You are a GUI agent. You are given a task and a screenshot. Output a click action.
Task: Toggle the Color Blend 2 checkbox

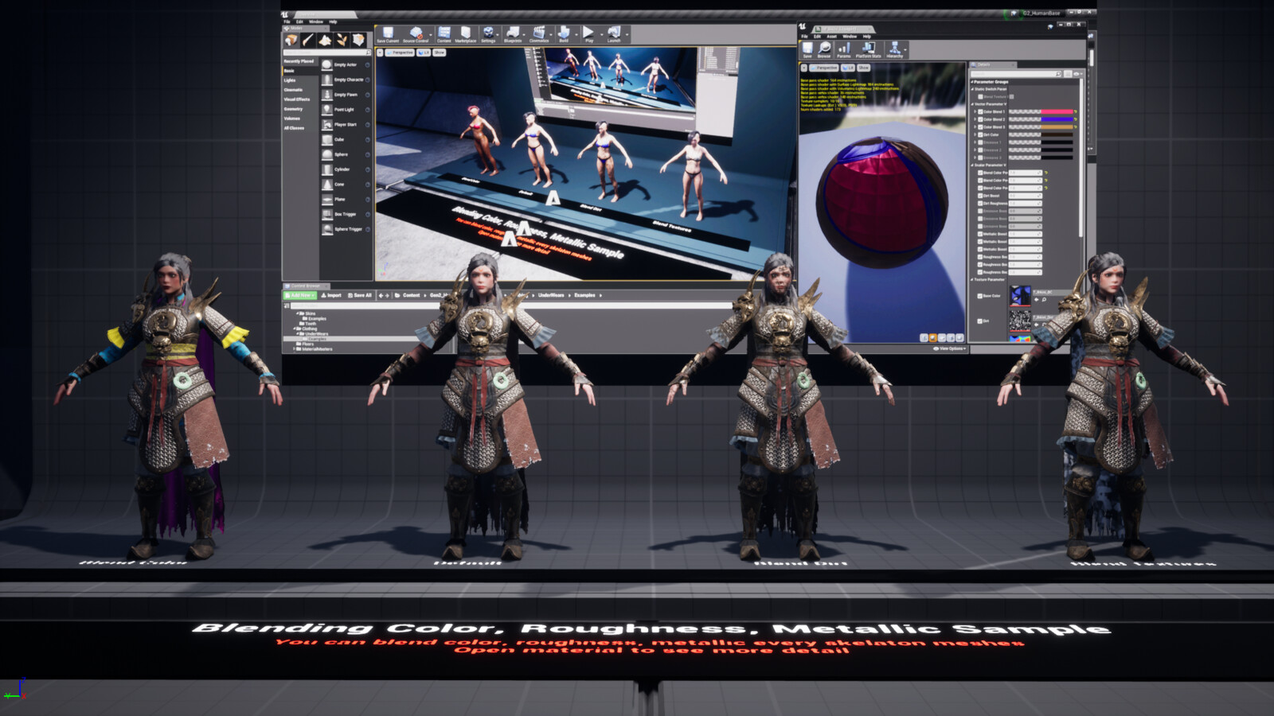pos(980,119)
